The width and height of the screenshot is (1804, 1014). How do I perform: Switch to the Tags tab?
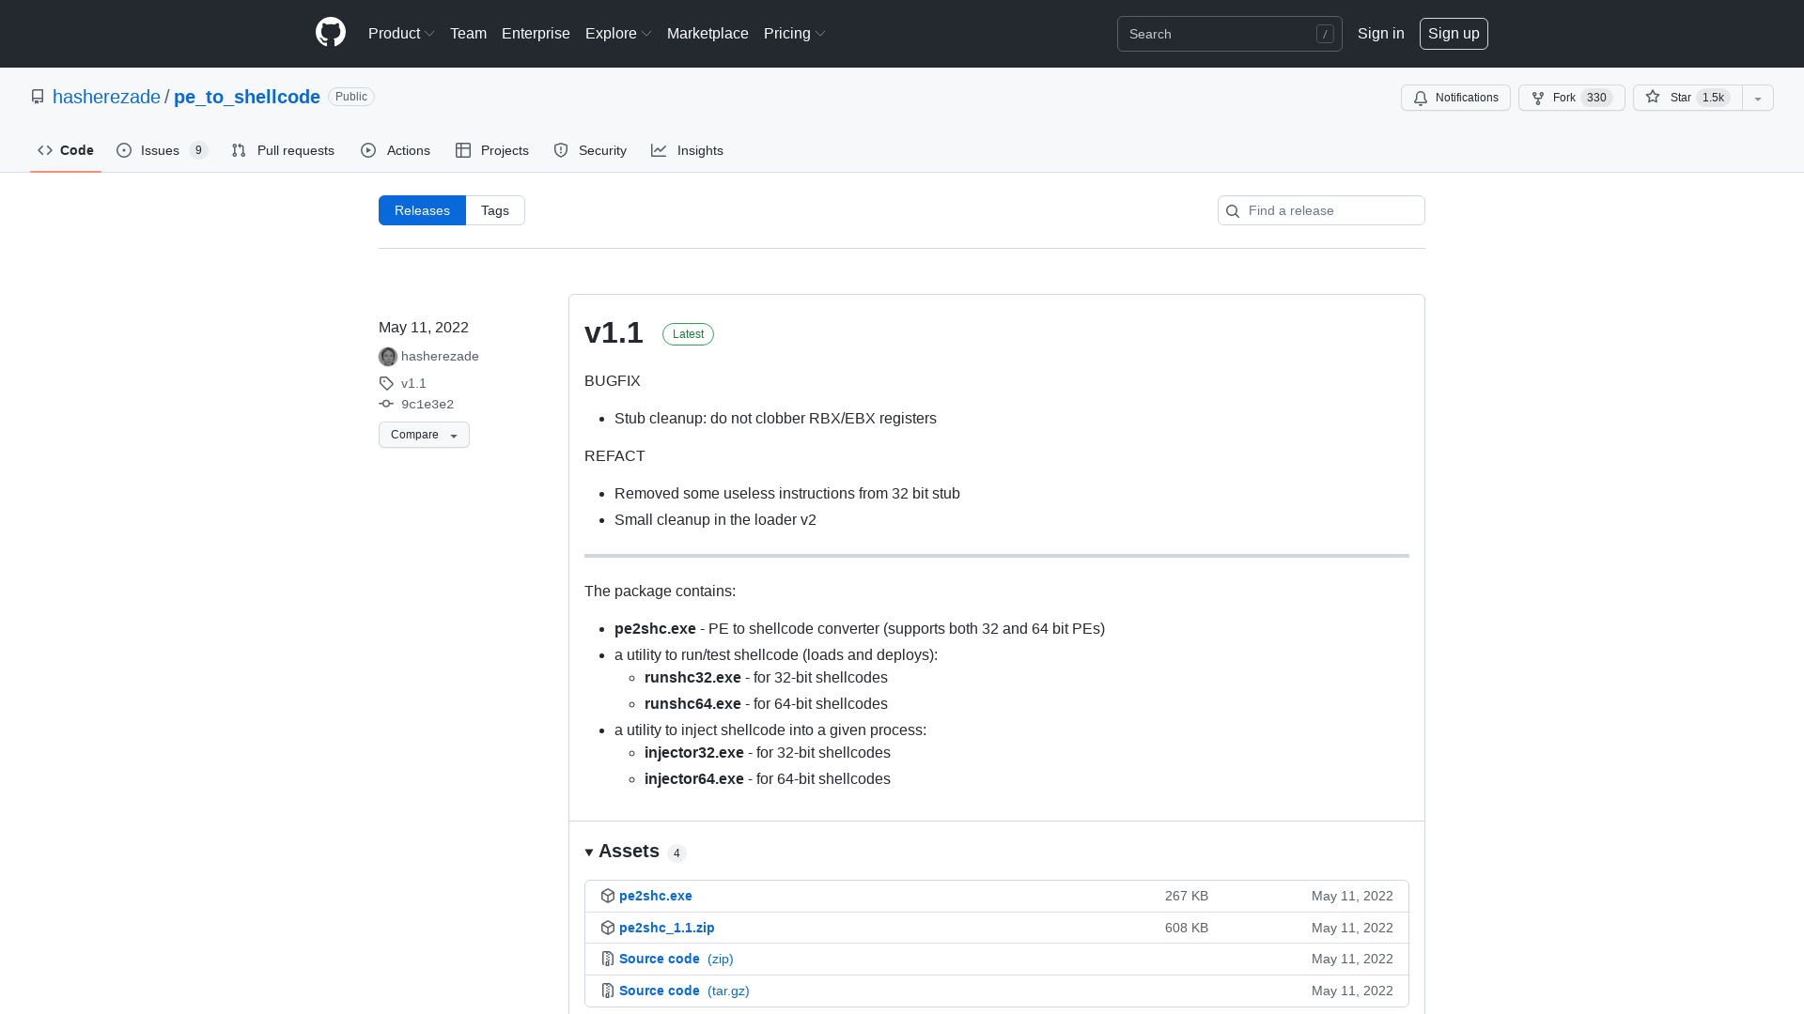point(495,210)
